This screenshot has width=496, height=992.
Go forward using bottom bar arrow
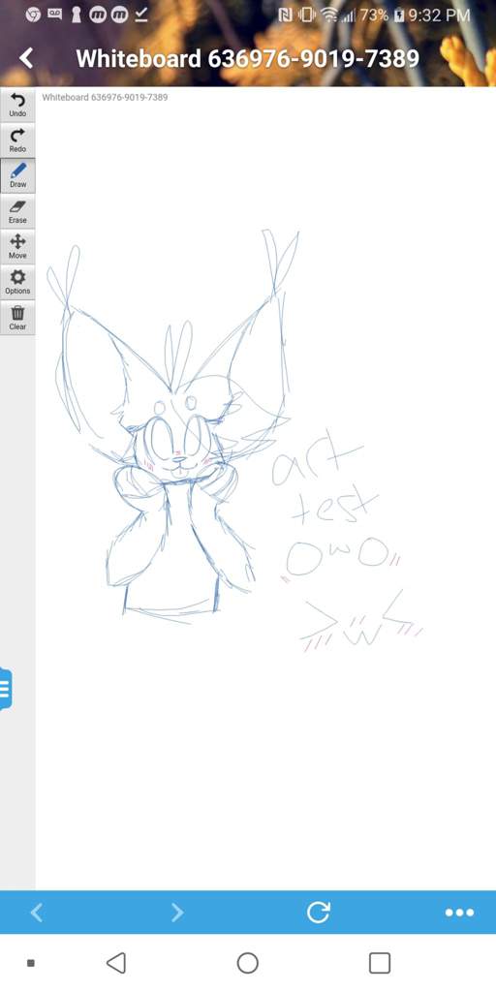pyautogui.click(x=177, y=913)
